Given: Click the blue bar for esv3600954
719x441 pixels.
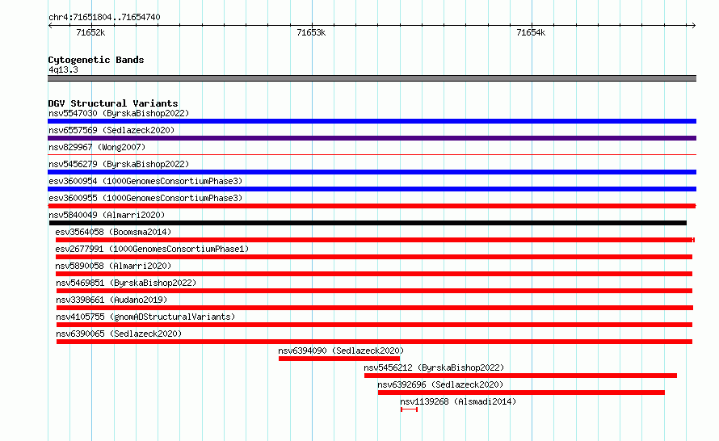Looking at the screenshot, I should [x=372, y=189].
